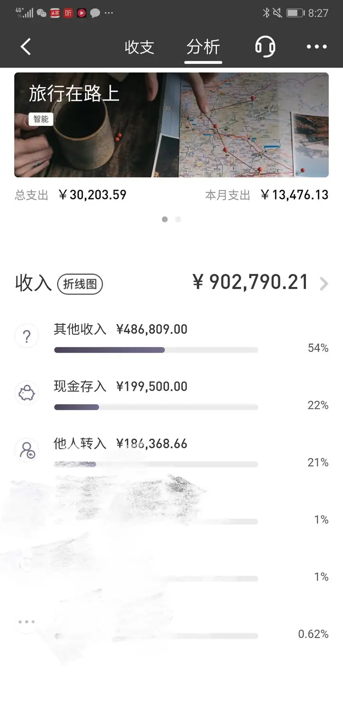Select the first carousel page dot

pyautogui.click(x=165, y=220)
